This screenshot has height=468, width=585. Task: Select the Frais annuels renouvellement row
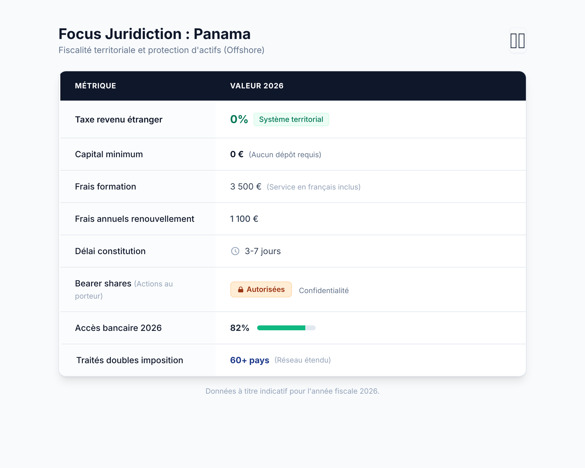point(134,219)
